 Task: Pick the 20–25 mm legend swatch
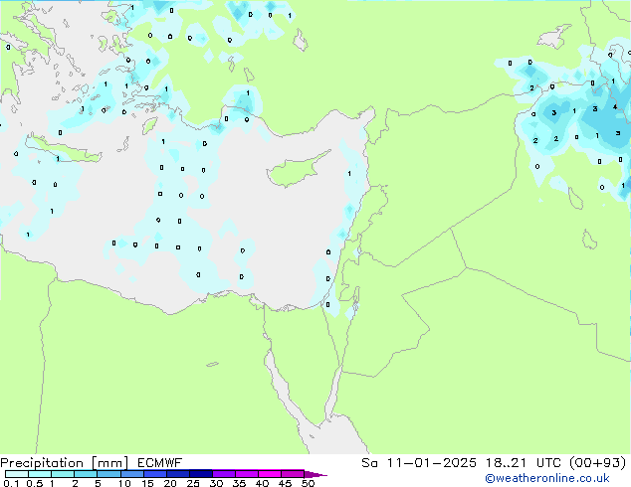(x=177, y=474)
